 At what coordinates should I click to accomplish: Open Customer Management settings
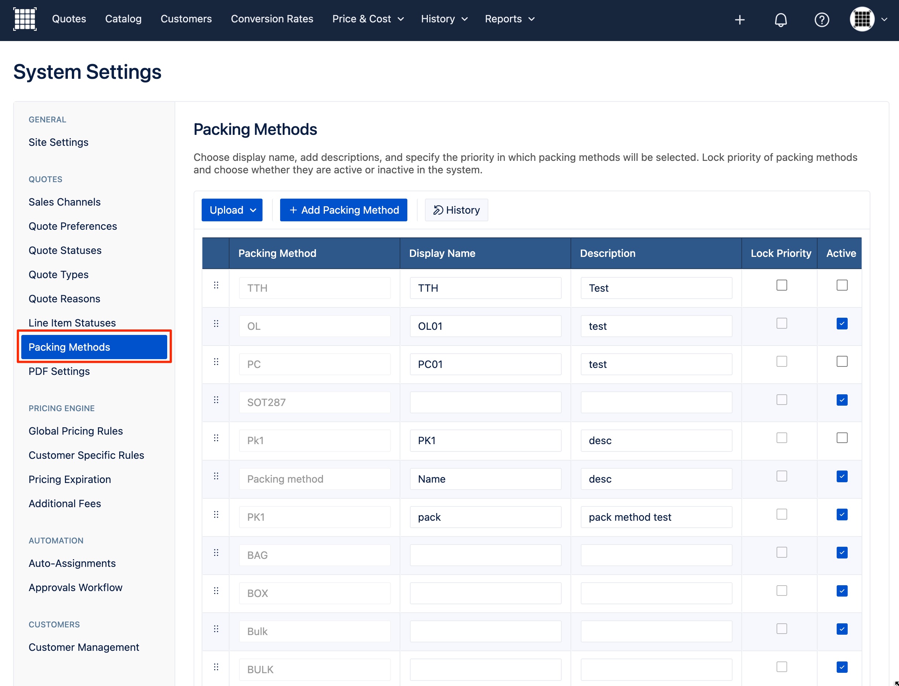click(84, 647)
